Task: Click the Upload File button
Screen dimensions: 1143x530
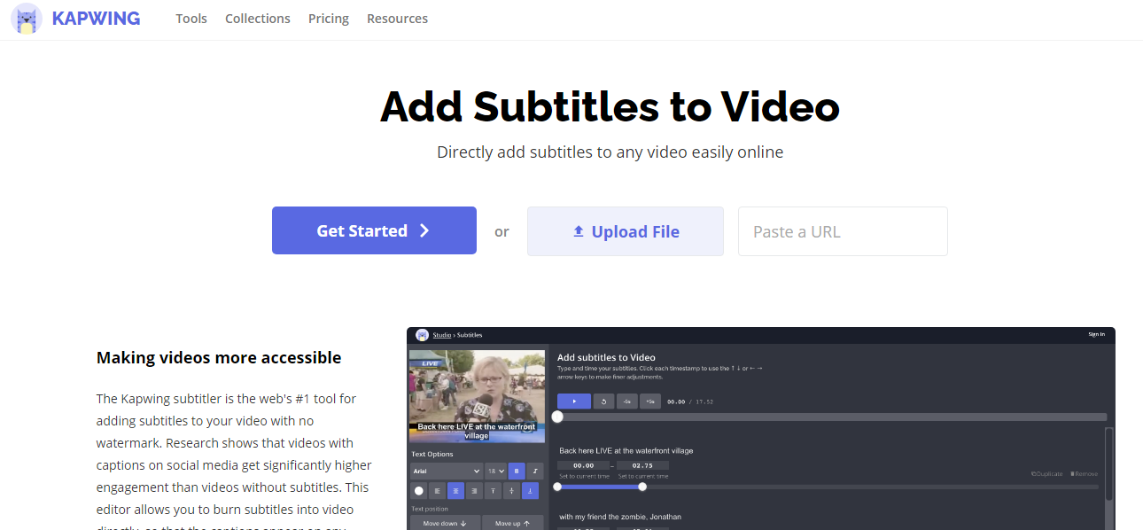Action: [626, 231]
